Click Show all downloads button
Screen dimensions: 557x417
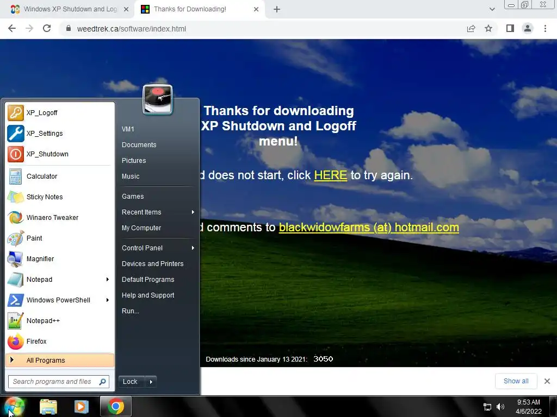(x=516, y=381)
